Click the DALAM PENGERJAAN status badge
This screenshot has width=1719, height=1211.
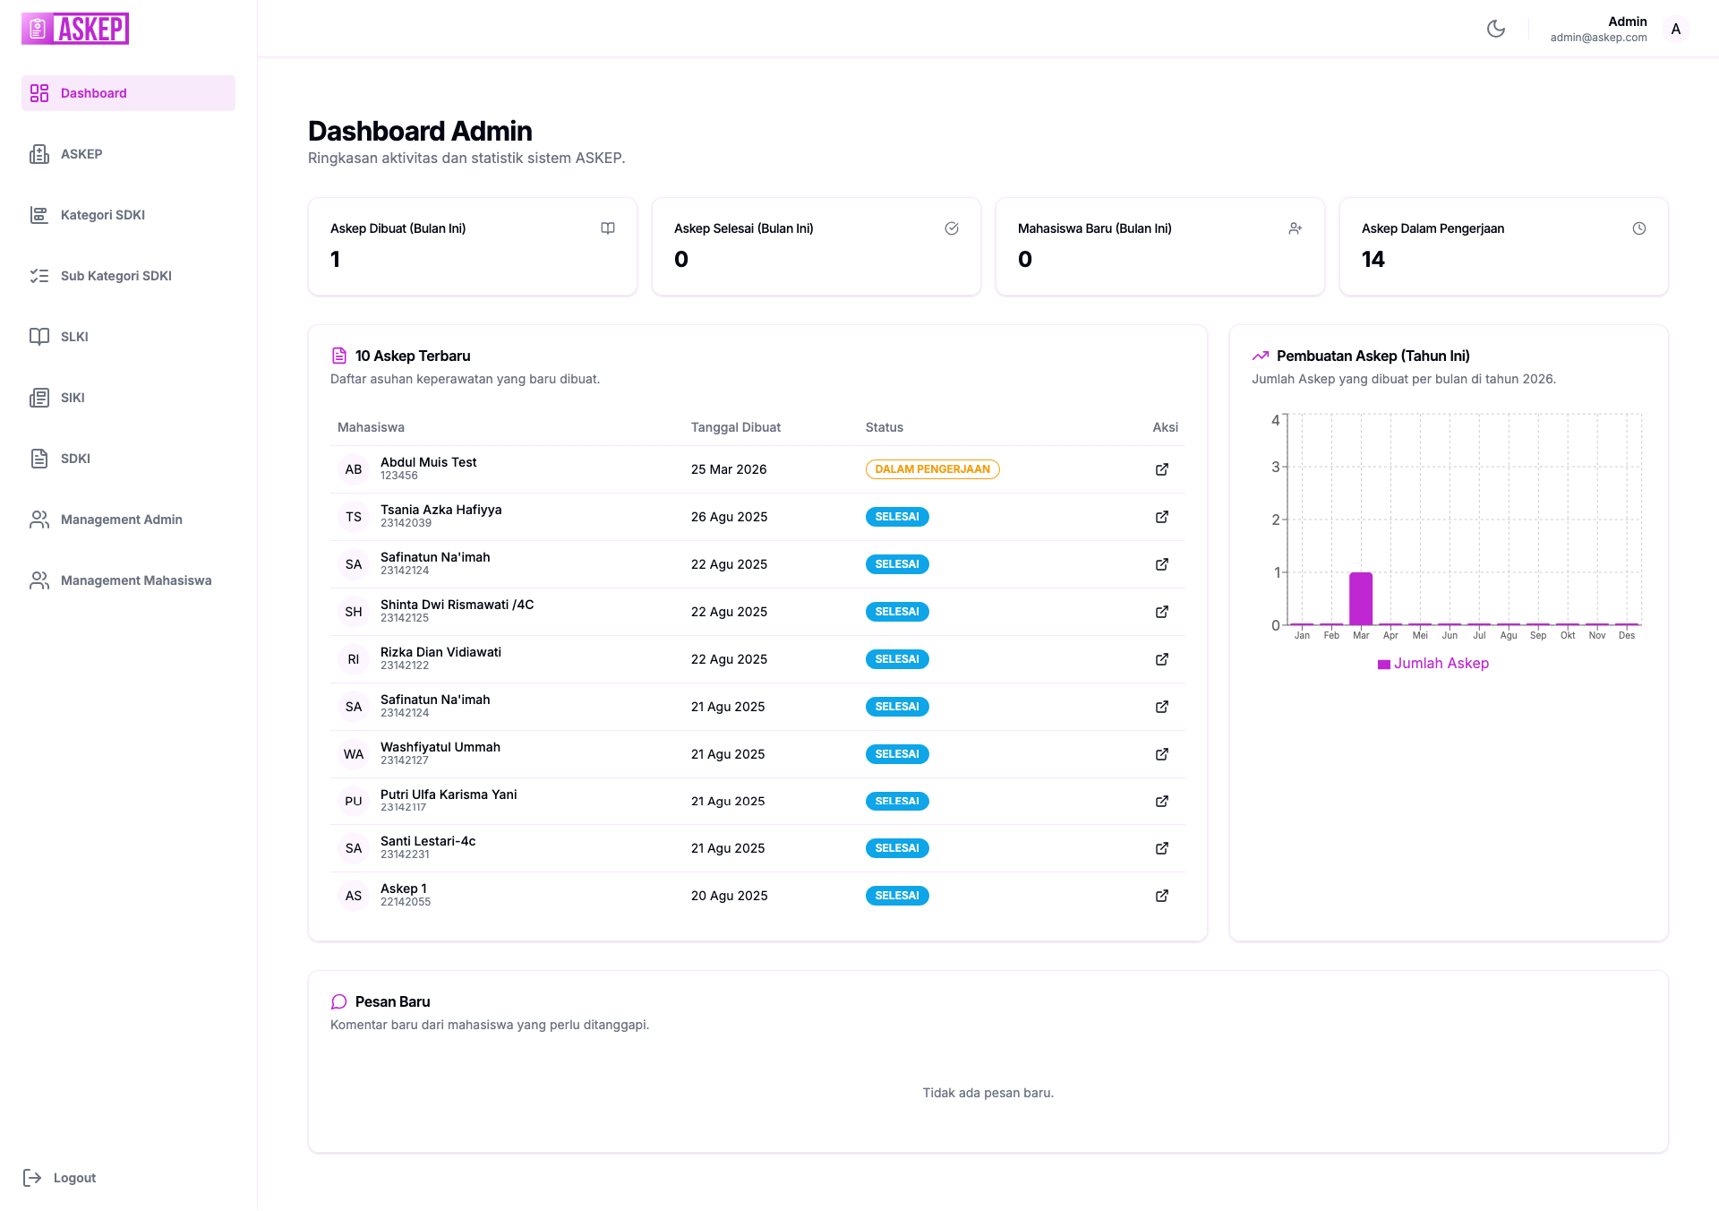pos(932,469)
